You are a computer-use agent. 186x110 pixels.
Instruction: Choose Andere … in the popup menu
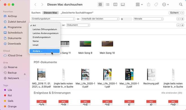(45, 51)
